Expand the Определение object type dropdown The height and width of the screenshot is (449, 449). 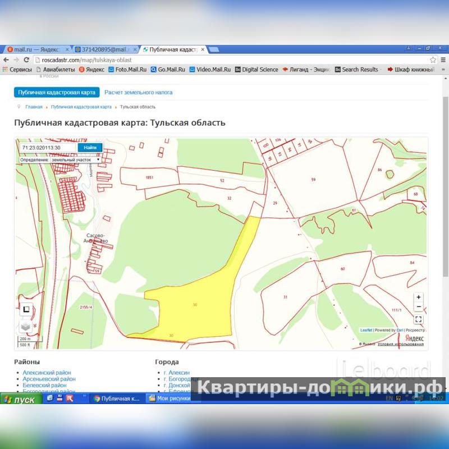(75, 159)
